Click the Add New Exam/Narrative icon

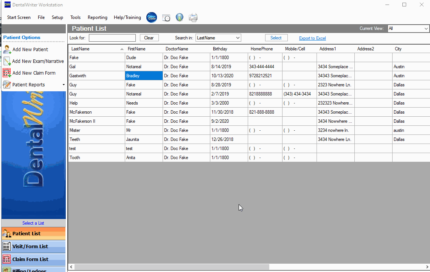(x=7, y=61)
